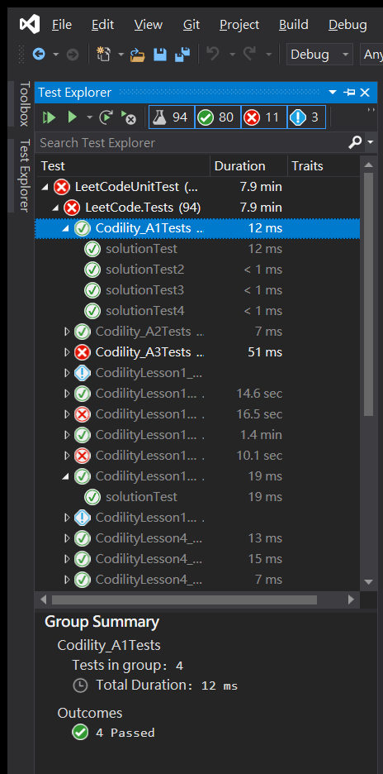Open the Toolbox side tab
This screenshot has width=383, height=774.
coord(25,103)
